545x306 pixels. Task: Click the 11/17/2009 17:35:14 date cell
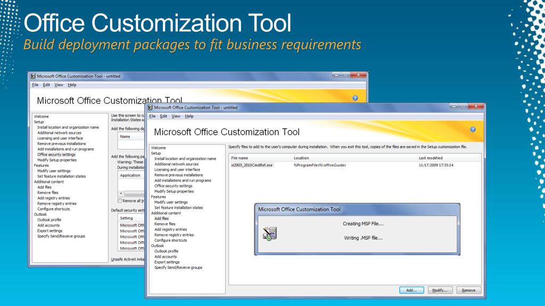[x=436, y=165]
